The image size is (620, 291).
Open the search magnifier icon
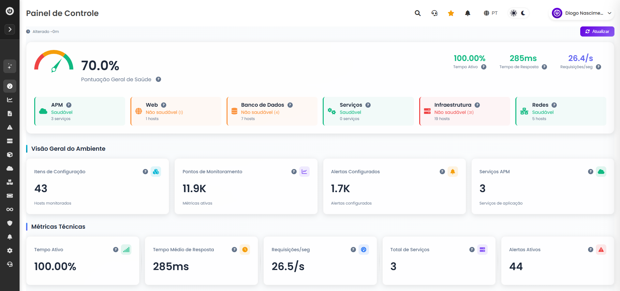pos(418,13)
